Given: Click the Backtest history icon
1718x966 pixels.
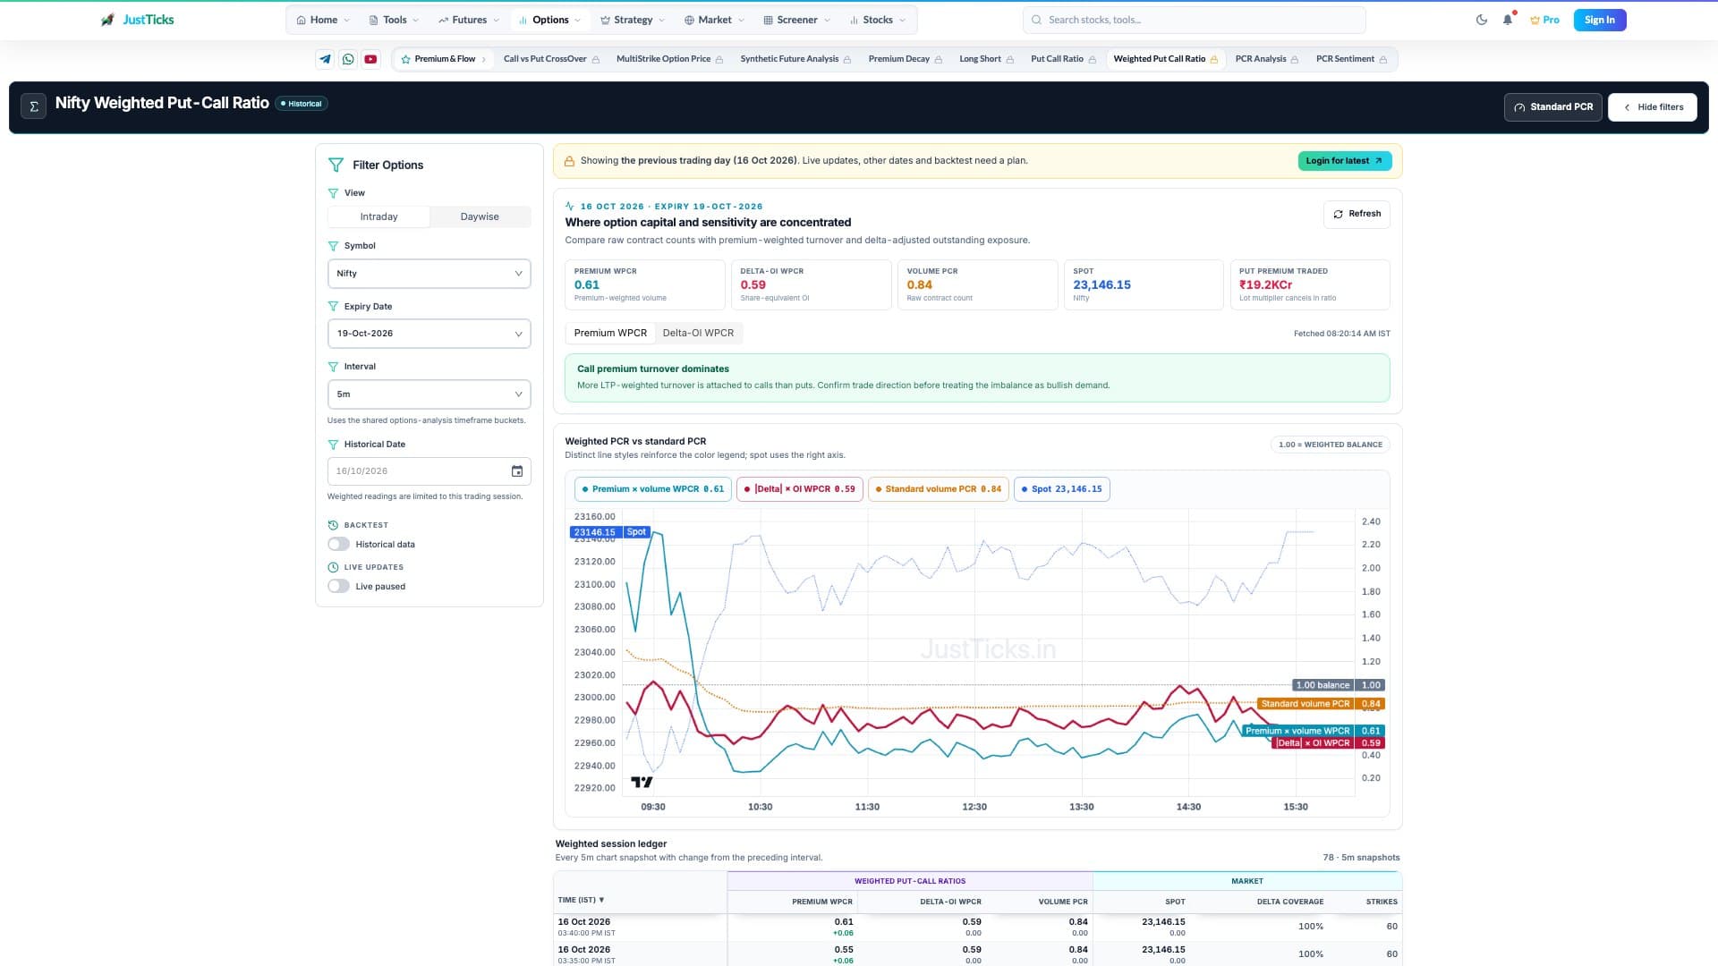Looking at the screenshot, I should (333, 525).
